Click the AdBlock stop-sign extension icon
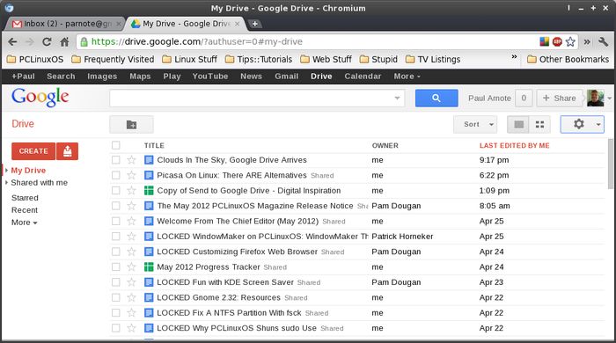Image resolution: width=616 pixels, height=343 pixels. [557, 41]
